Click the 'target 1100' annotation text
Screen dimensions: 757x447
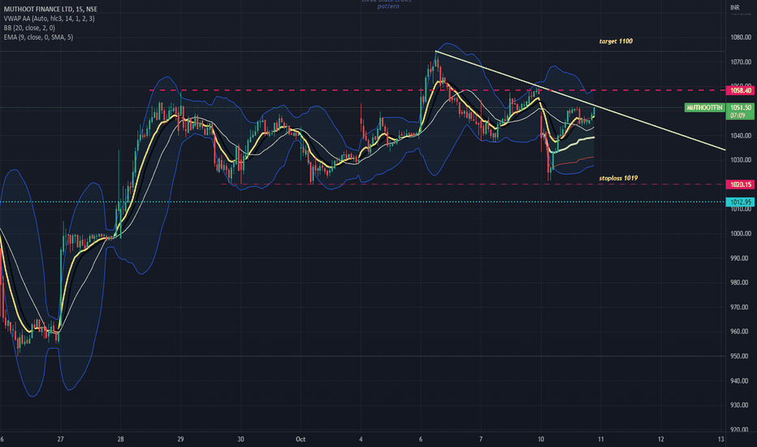click(616, 41)
